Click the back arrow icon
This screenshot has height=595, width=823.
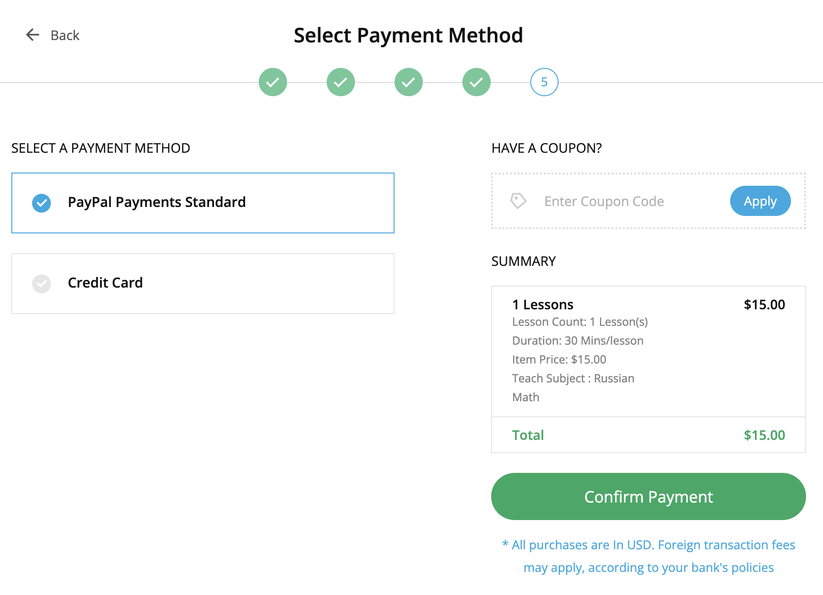pyautogui.click(x=33, y=35)
